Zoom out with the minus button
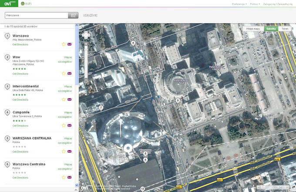The height and width of the screenshot is (192, 296). [86, 81]
